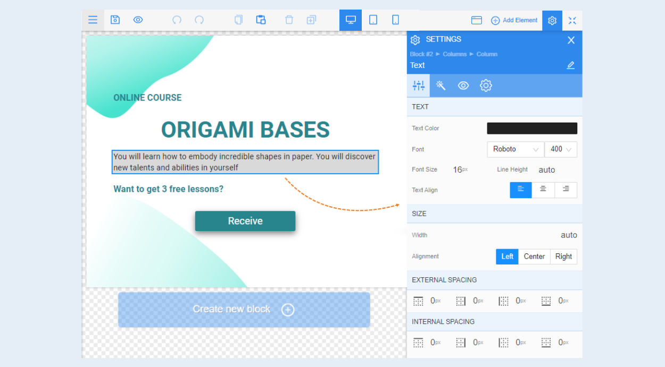Open the font weight 400 dropdown

[x=561, y=149]
